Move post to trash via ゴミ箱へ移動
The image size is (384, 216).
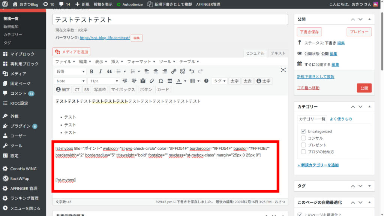[308, 88]
